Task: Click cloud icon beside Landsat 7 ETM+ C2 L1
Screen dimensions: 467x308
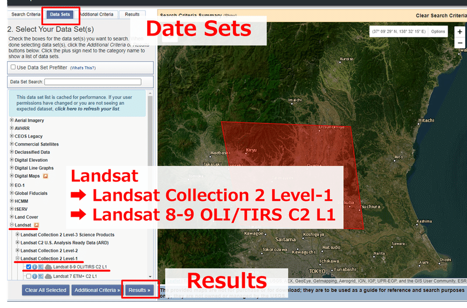Action: (x=48, y=276)
